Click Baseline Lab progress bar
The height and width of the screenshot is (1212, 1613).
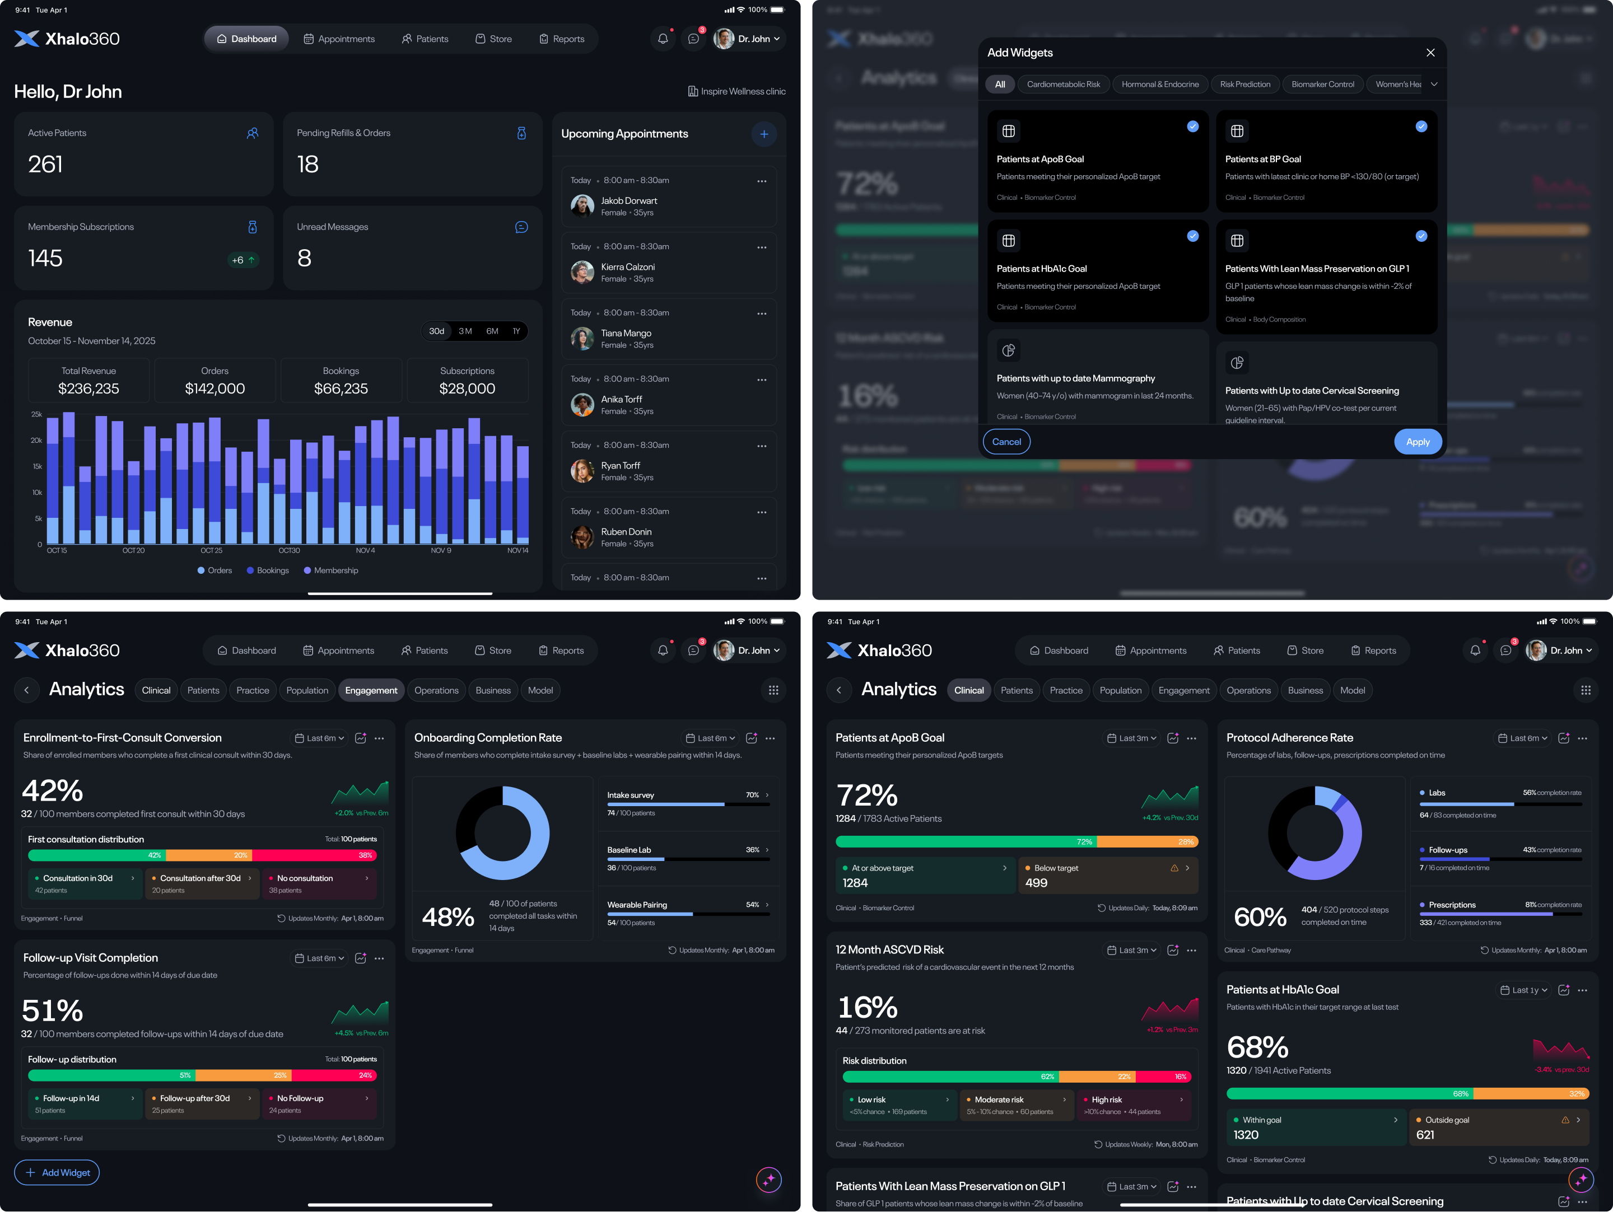(x=688, y=859)
